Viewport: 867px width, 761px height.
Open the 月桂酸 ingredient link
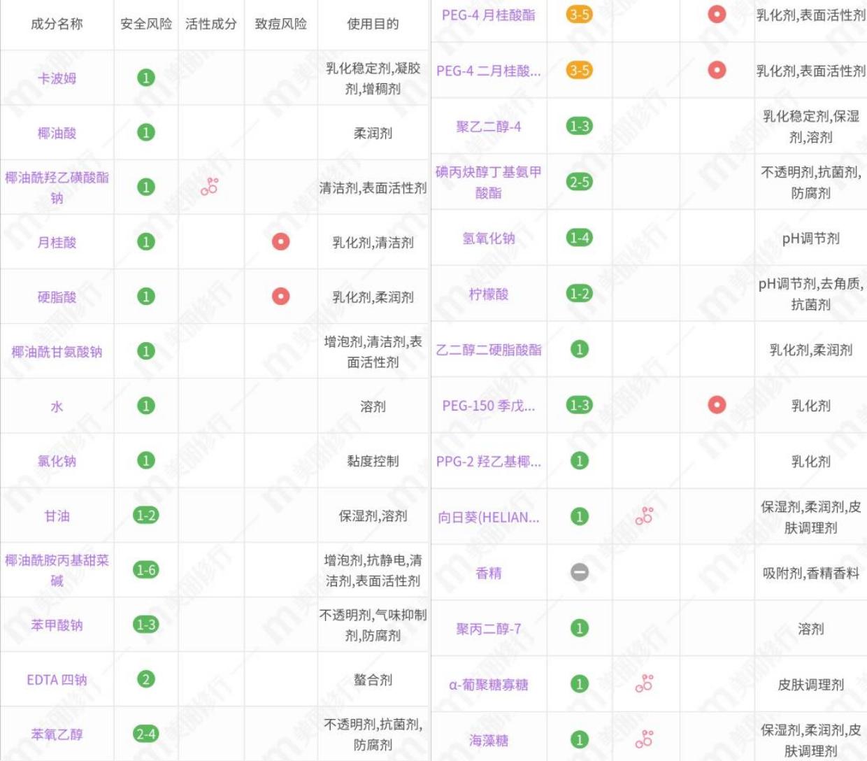(57, 242)
